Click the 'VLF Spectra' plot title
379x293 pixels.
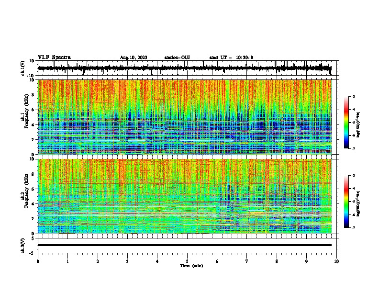point(54,57)
